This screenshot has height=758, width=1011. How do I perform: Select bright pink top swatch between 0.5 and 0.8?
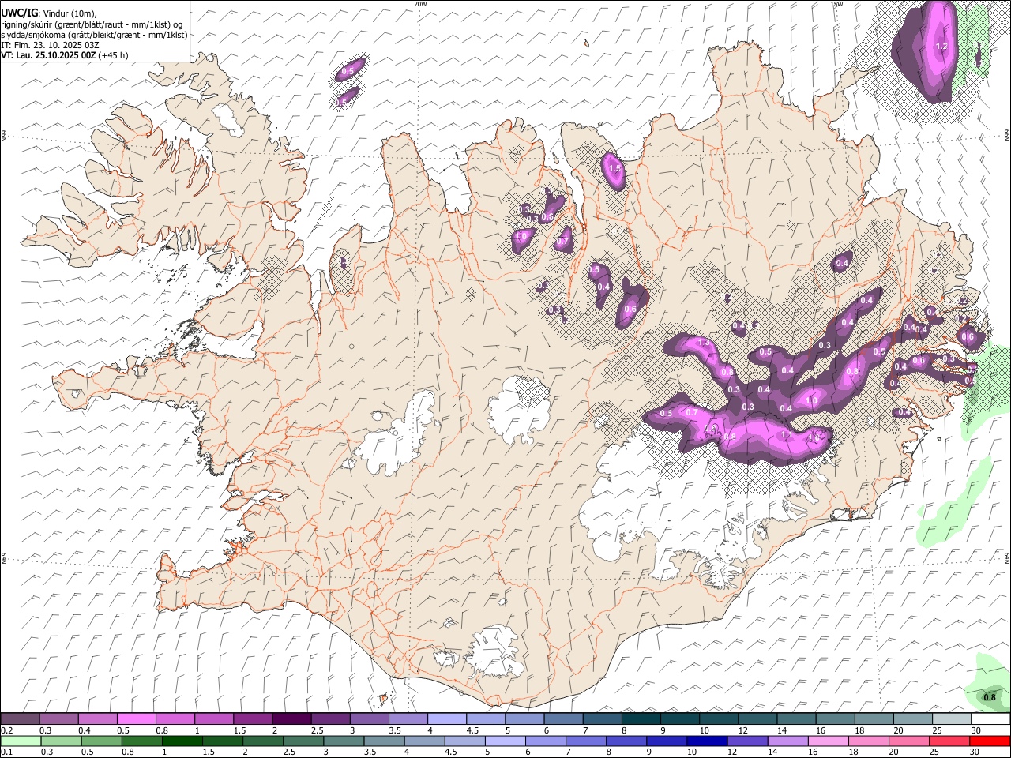(x=137, y=719)
